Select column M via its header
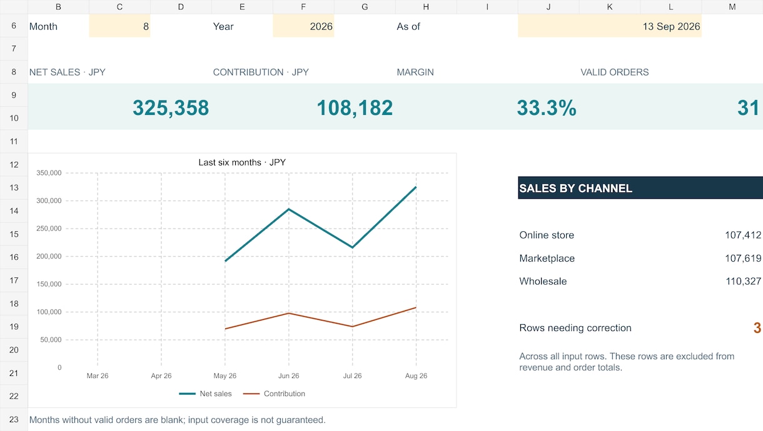This screenshot has height=431, width=763. (732, 7)
